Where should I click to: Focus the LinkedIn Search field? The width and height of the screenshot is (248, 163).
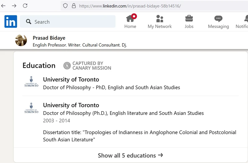[68, 21]
